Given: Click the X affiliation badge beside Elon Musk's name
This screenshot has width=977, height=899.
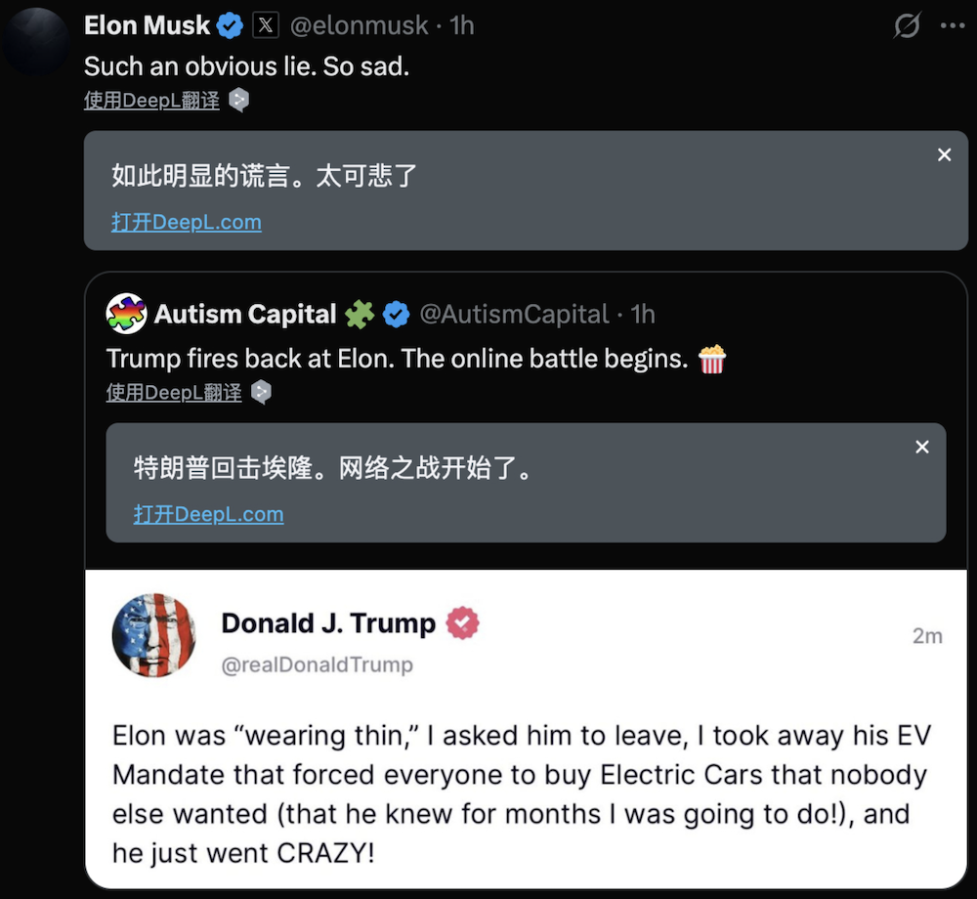Looking at the screenshot, I should [266, 25].
